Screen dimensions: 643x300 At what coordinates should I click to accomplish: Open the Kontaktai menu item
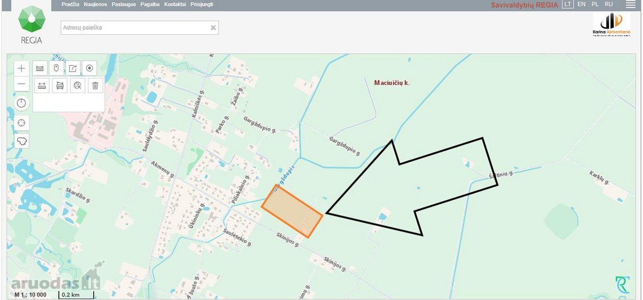tap(175, 4)
